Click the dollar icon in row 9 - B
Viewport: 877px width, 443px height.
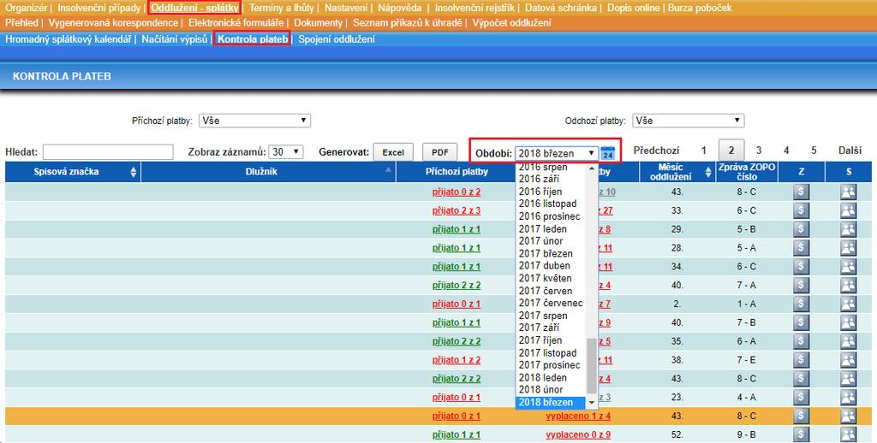pos(801,434)
